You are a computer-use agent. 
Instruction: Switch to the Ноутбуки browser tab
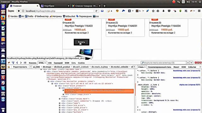click(55, 6)
